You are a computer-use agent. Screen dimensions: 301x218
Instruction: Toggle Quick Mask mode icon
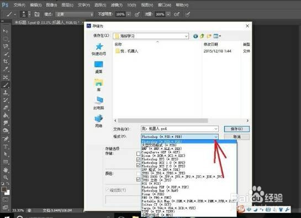6,199
